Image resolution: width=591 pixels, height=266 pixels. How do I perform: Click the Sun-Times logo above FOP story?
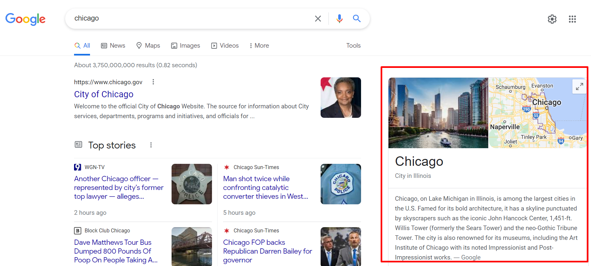(x=227, y=231)
